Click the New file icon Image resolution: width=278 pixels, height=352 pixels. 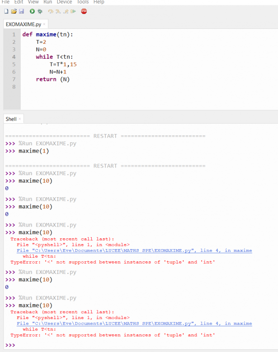6,11
